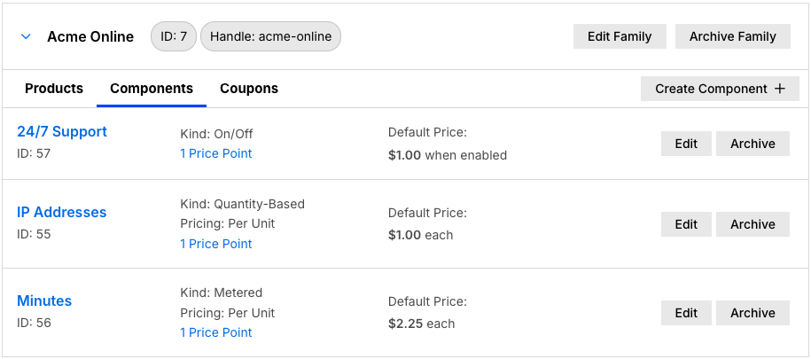
Task: View the Minutes price point link
Action: coord(216,332)
